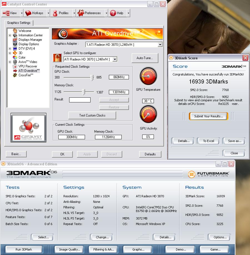Toggle the Overdrive unlock padlock icon

click(57, 58)
